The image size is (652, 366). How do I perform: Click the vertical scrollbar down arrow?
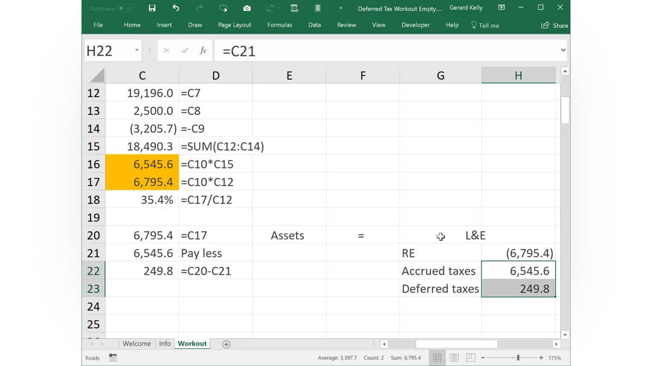(565, 335)
